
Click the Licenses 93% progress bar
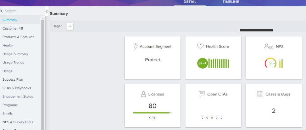[152, 113]
